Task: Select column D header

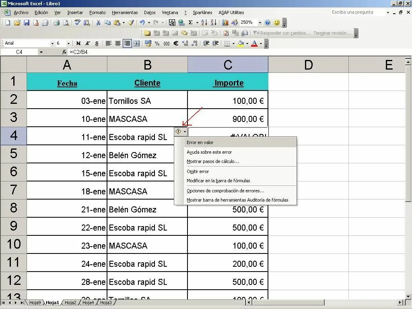Action: 308,65
